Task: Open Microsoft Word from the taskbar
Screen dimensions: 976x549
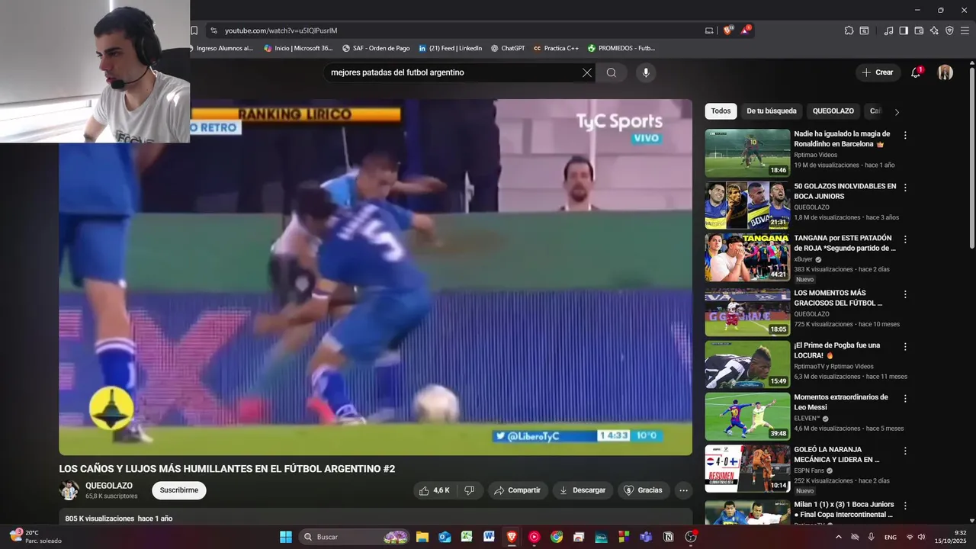Action: pos(489,537)
